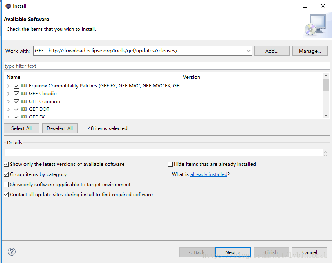The height and width of the screenshot is (263, 332).
Task: Close the Install window
Action: 323,6
